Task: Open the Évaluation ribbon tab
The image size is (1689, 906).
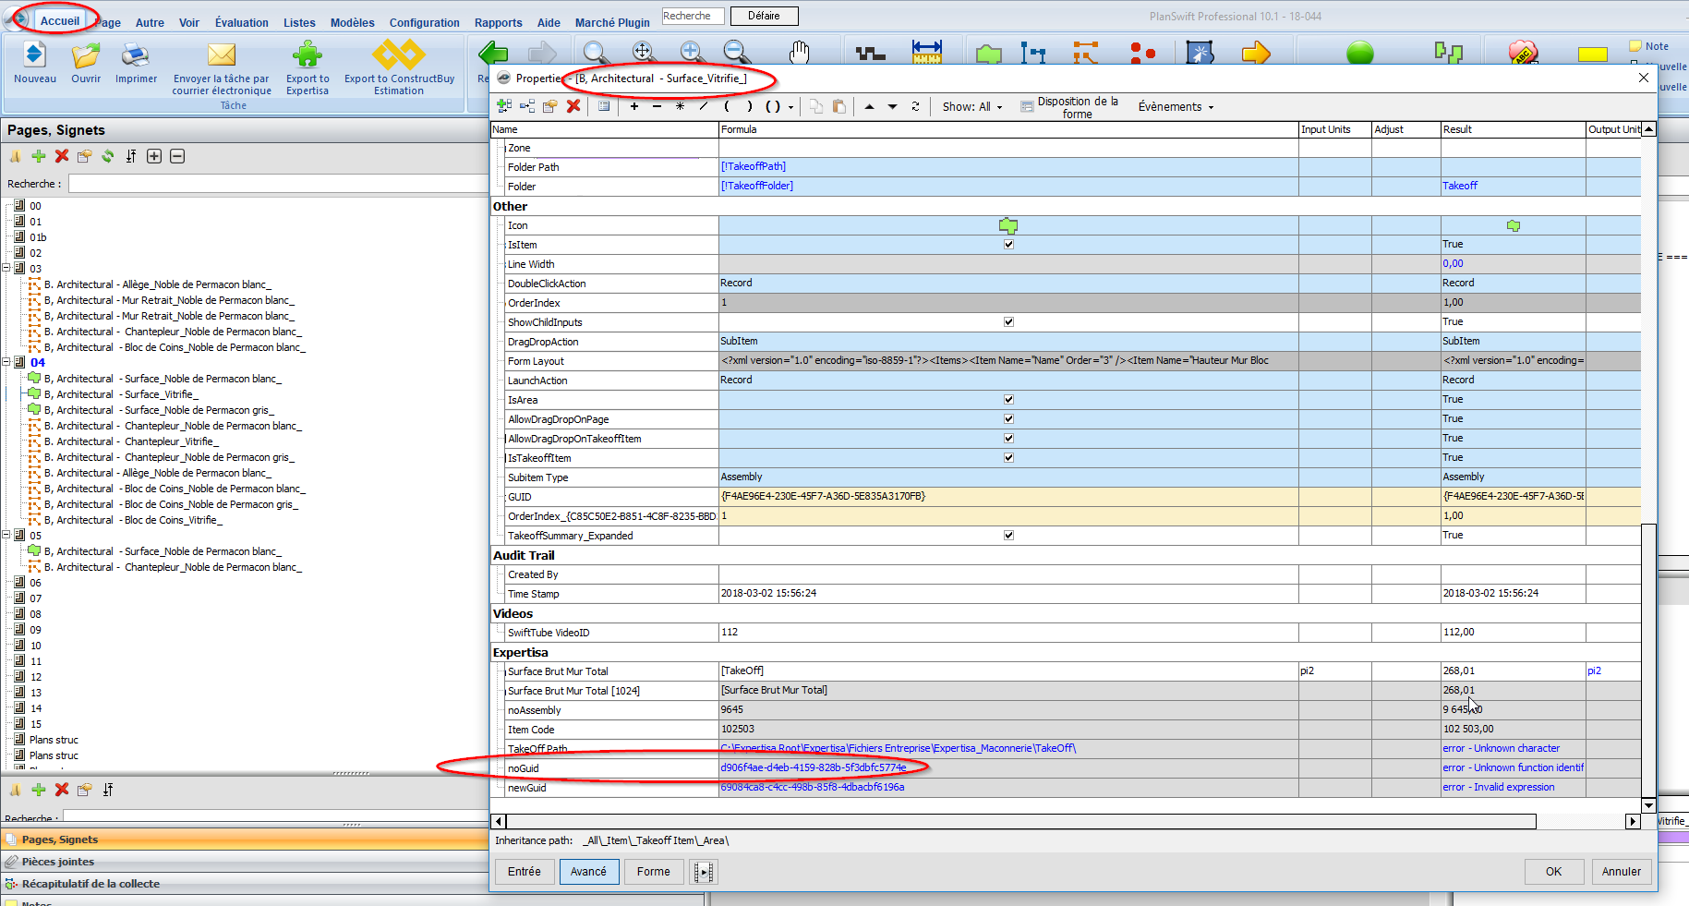Action: coord(241,23)
